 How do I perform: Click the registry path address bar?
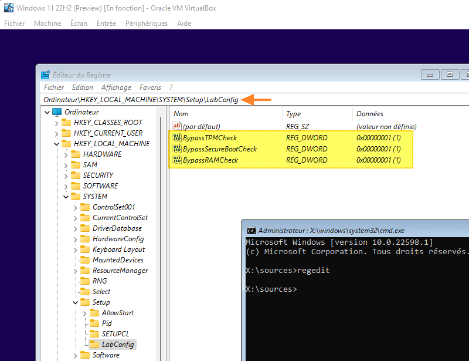click(x=141, y=100)
